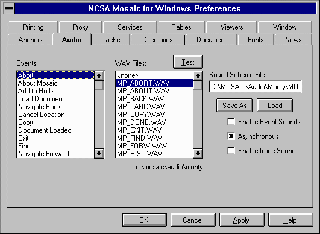Switch to the Proxy tab
Image resolution: width=320 pixels, height=234 pixels.
pyautogui.click(x=80, y=27)
